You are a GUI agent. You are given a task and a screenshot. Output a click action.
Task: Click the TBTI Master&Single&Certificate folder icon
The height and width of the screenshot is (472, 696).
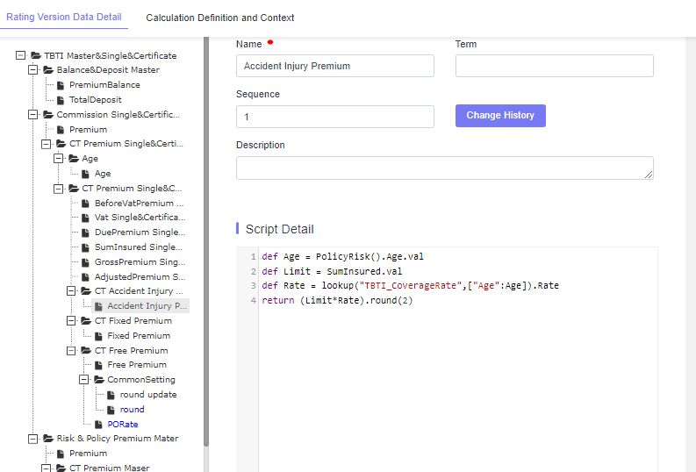tap(36, 55)
